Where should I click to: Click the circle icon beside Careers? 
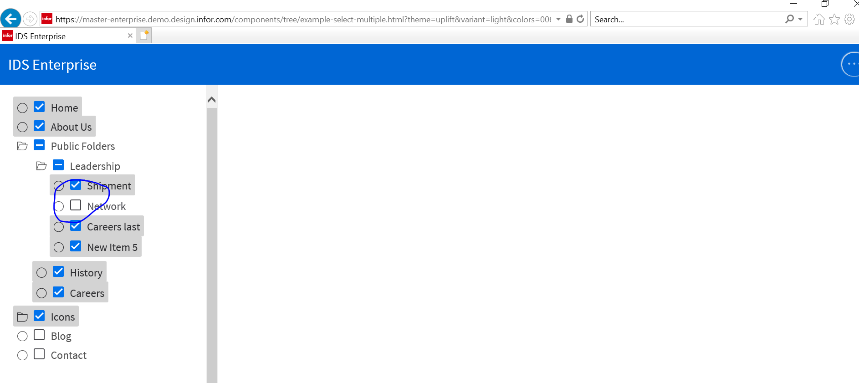(41, 293)
